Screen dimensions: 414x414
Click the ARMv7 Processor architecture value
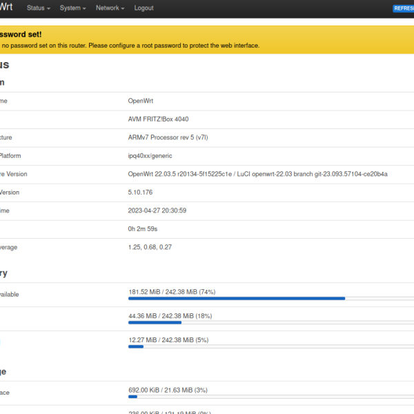(168, 137)
